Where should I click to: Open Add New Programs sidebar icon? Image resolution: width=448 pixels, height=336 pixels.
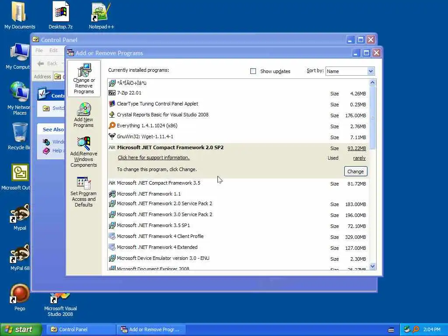click(x=84, y=115)
